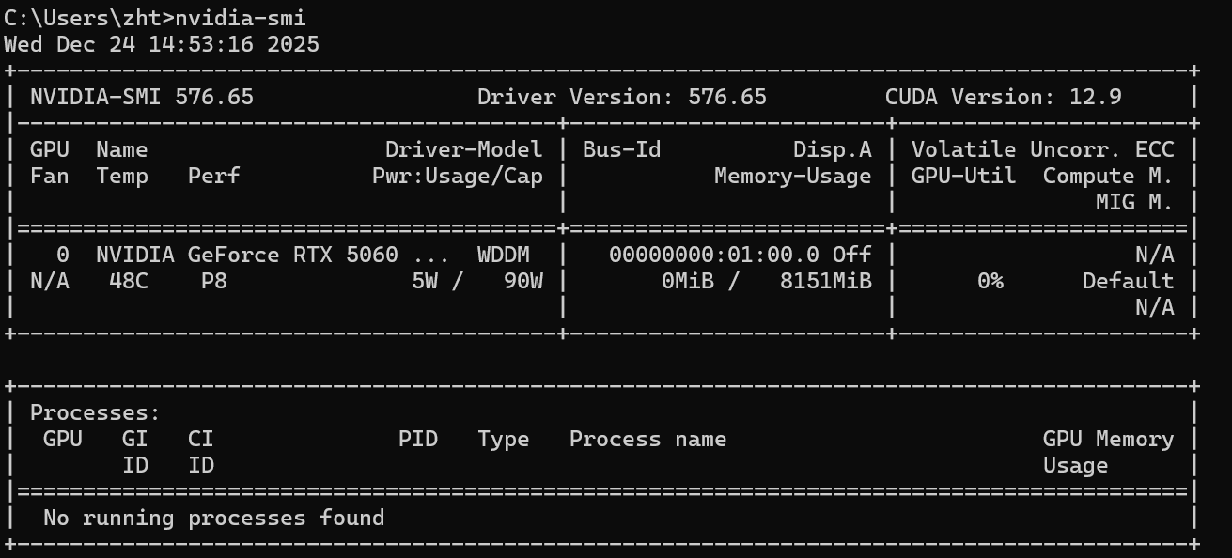This screenshot has width=1232, height=558.
Task: Click the Bus-Id column header
Action: point(622,149)
